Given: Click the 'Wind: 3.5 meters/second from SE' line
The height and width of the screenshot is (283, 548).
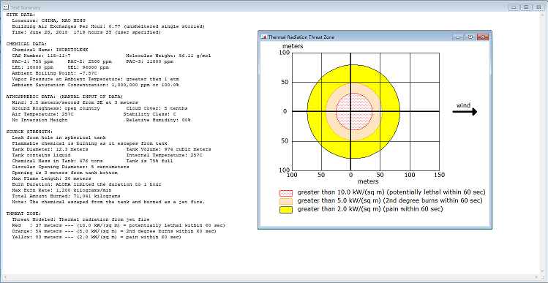Looking at the screenshot, I should tap(75, 102).
